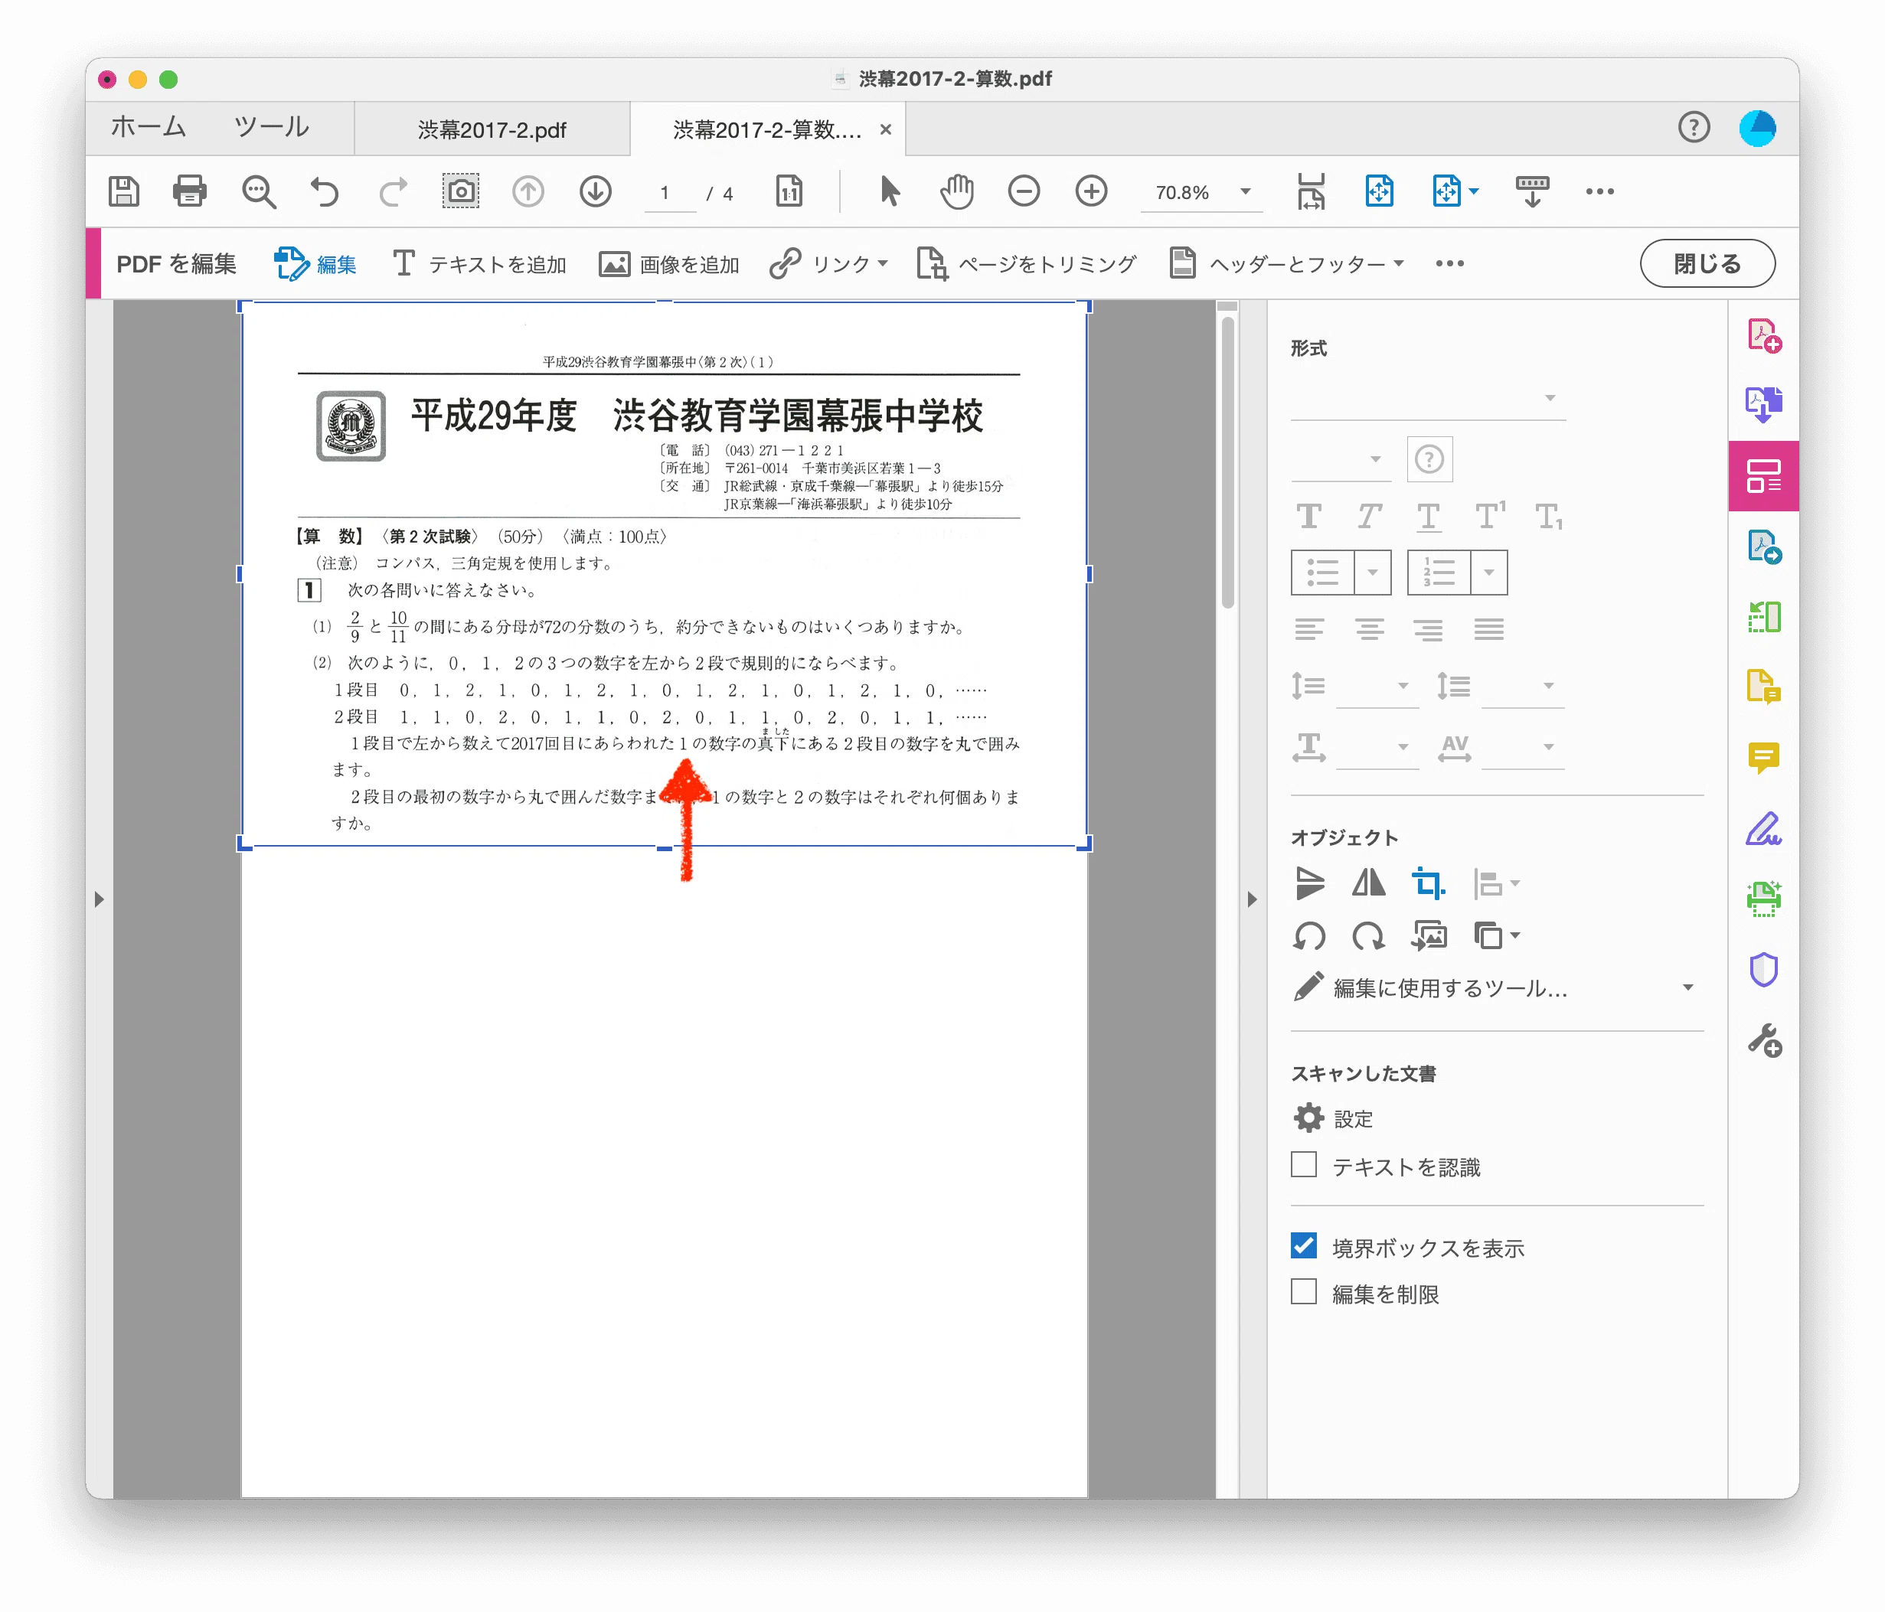Switch to ツール tab

(271, 127)
